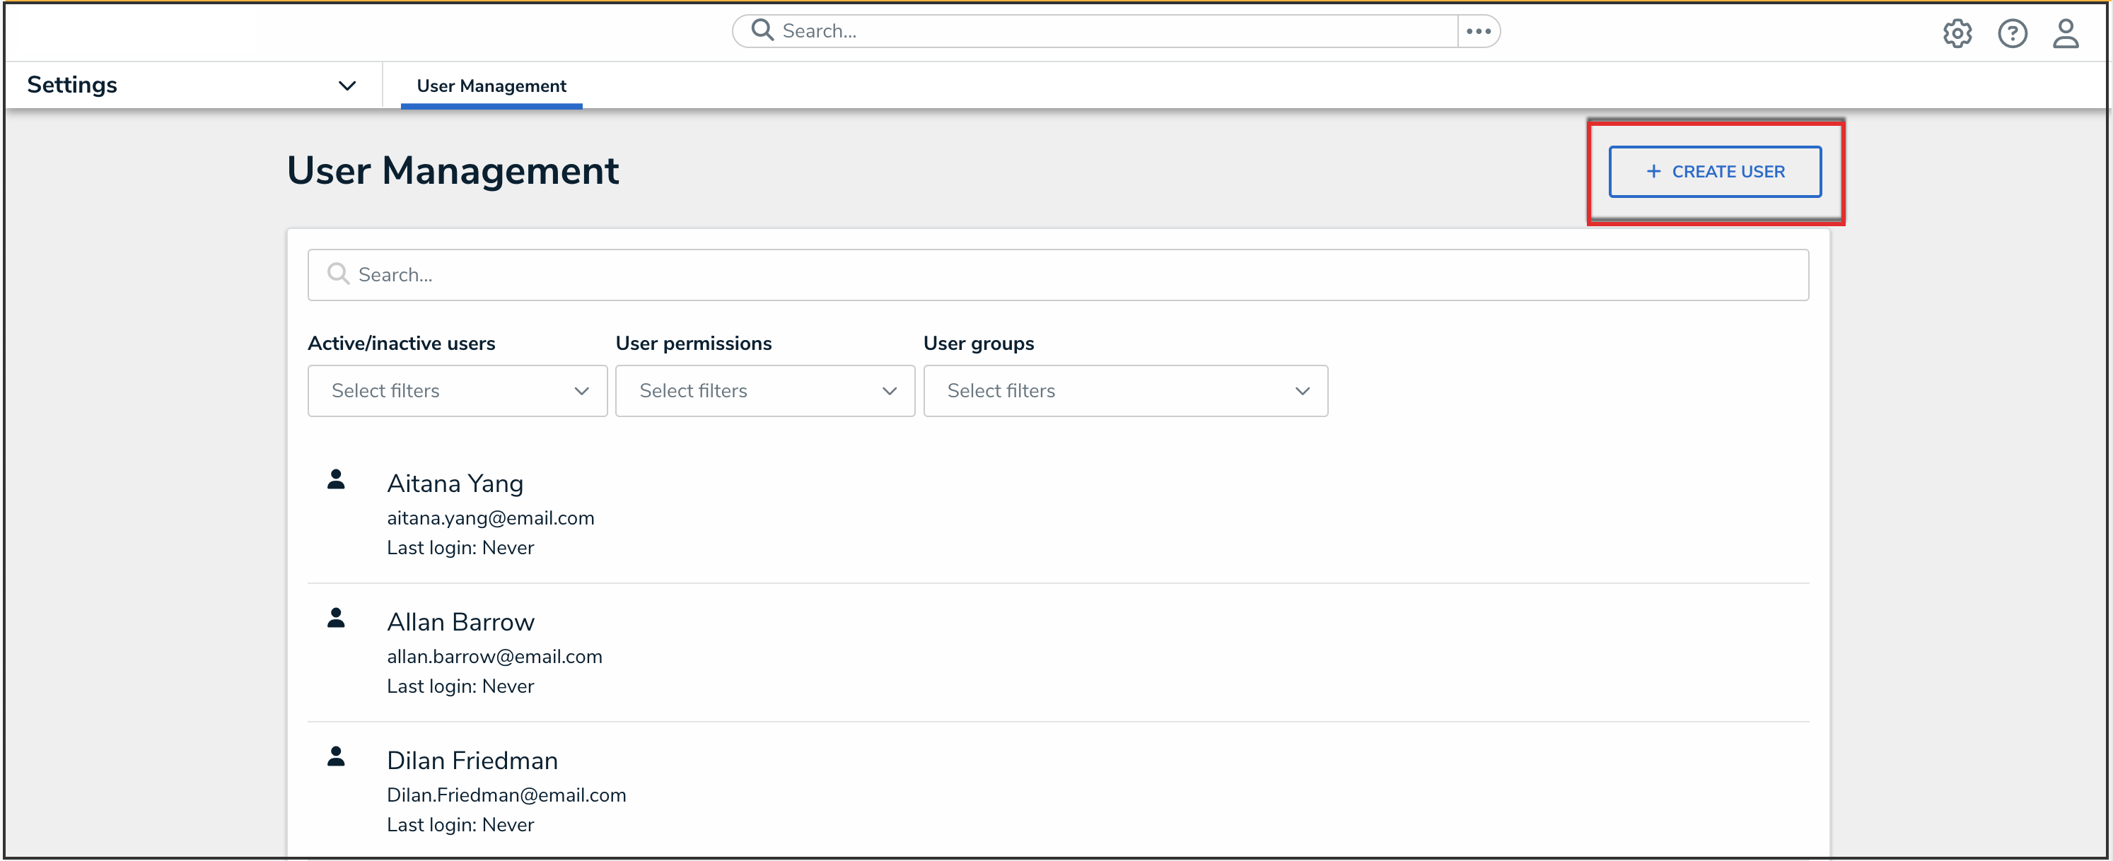Open Aitana Yang's user entry
The width and height of the screenshot is (2113, 861).
click(455, 484)
